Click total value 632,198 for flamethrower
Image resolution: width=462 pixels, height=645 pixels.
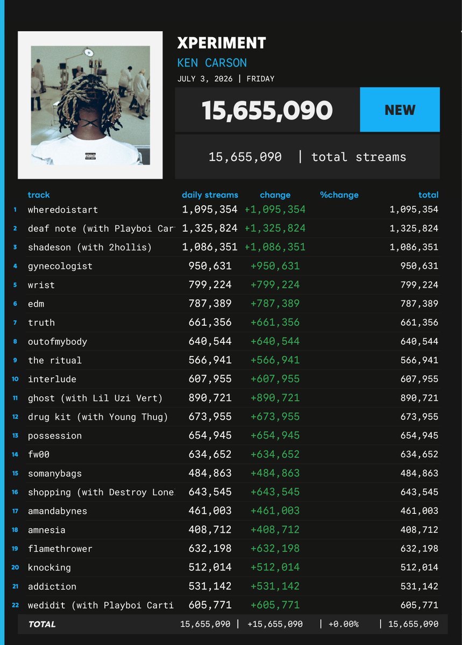point(420,549)
